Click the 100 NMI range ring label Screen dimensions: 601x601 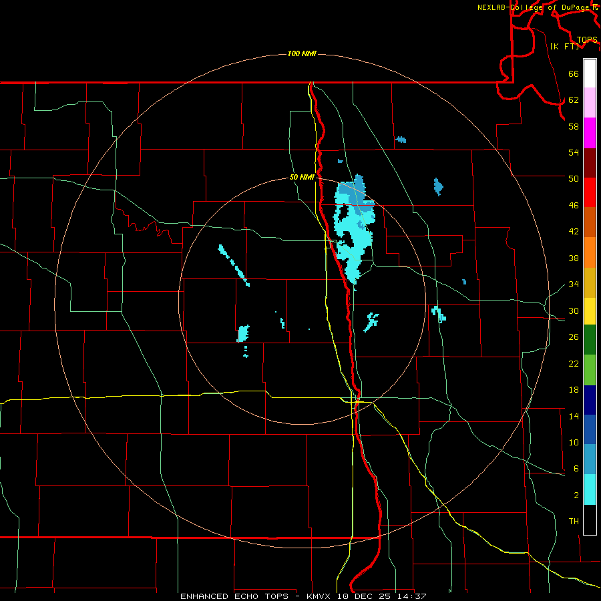[x=302, y=53]
